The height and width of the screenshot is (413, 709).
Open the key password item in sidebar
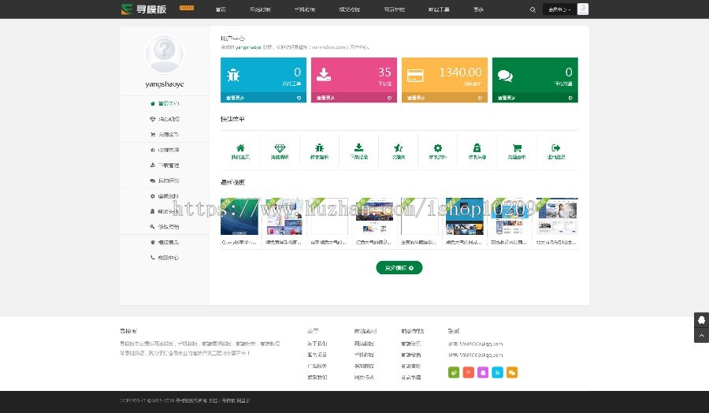pos(165,227)
